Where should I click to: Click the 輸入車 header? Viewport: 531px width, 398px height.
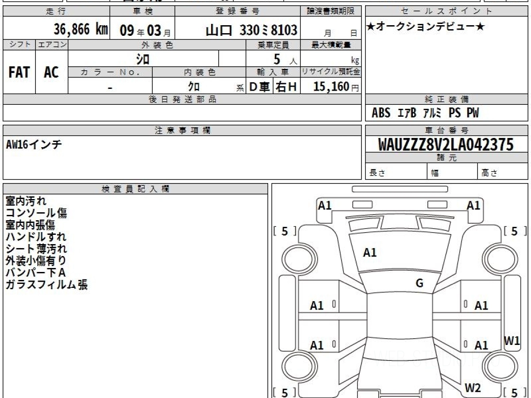point(273,72)
